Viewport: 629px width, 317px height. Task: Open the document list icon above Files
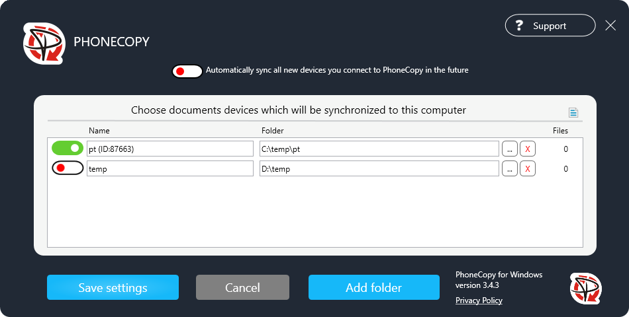point(573,112)
